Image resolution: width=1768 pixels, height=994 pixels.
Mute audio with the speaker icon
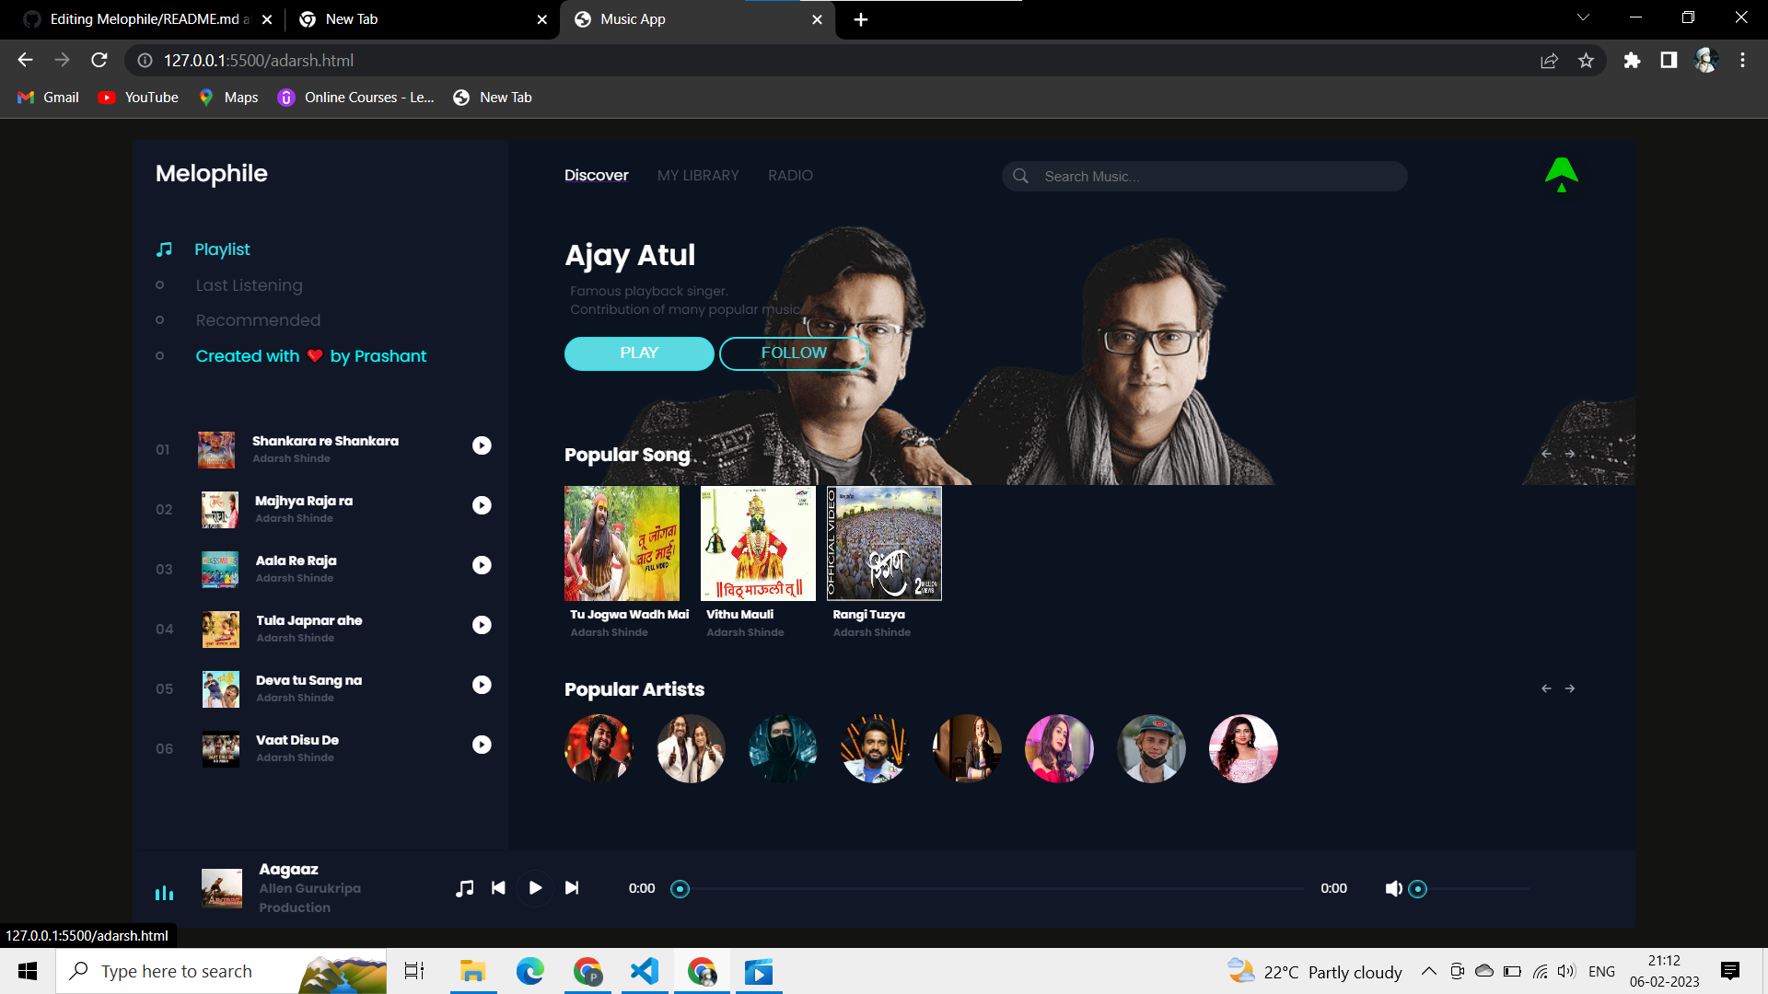pyautogui.click(x=1393, y=888)
